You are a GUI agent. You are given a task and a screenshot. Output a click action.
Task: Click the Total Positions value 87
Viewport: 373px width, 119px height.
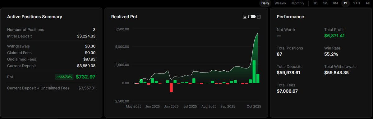click(279, 54)
